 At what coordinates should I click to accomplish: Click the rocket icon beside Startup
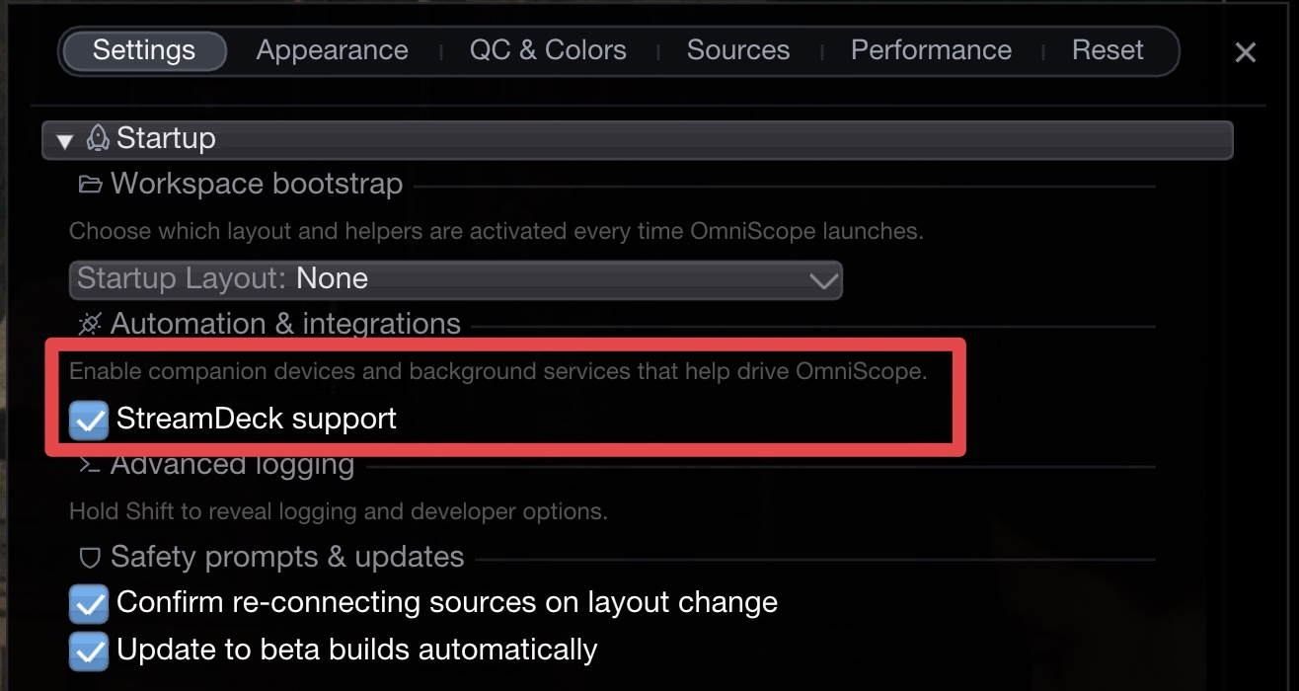click(98, 139)
